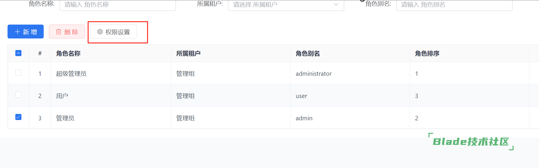
Task: Click the administrator alias cell
Action: pyautogui.click(x=314, y=74)
